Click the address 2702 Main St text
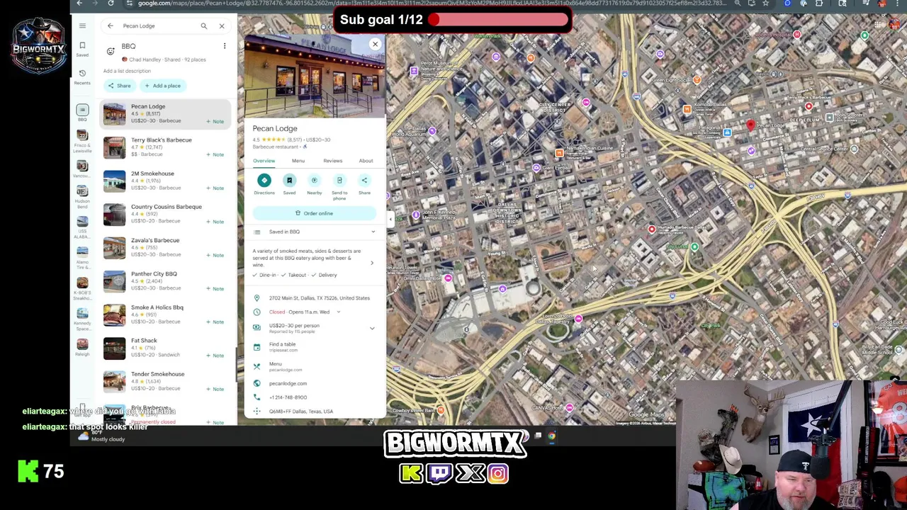 coord(319,298)
